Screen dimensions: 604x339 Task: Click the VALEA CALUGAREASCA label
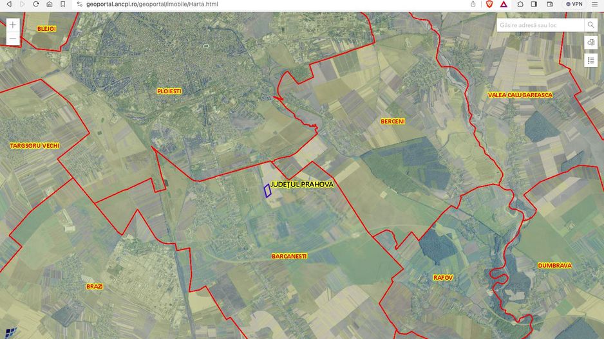pos(520,95)
